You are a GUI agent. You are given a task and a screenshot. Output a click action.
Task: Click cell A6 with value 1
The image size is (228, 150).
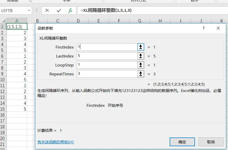[17, 56]
